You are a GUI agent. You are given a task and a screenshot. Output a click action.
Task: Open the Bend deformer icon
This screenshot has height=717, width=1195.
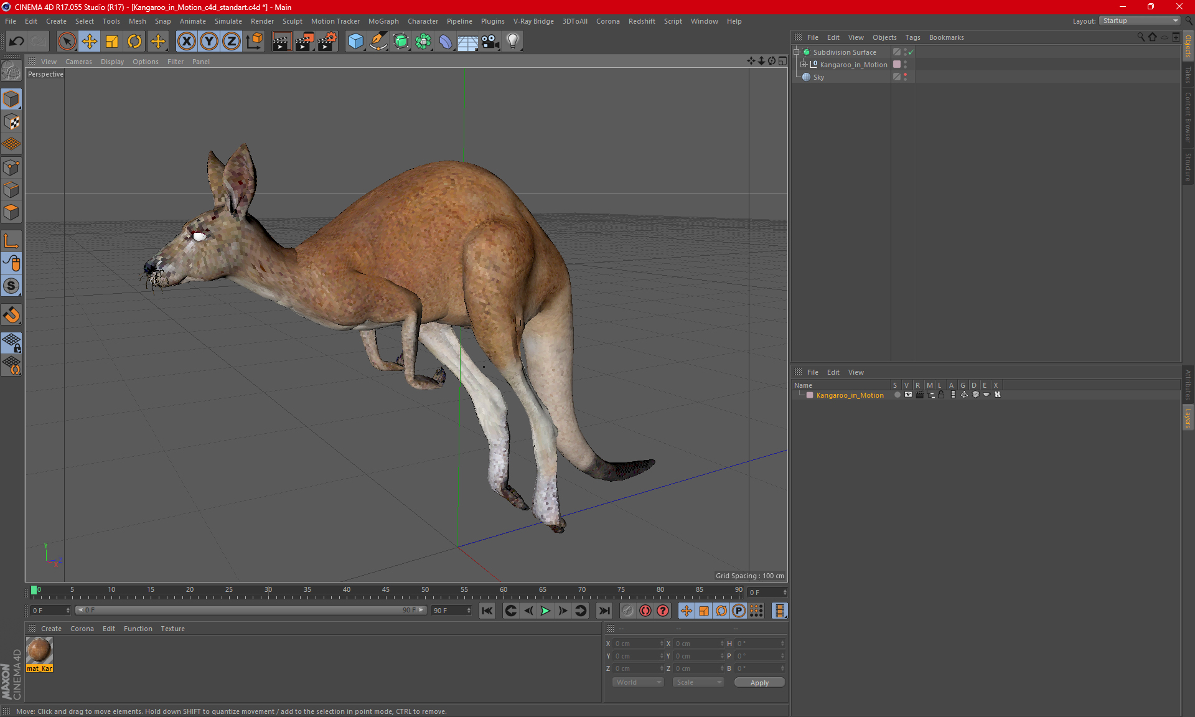(446, 42)
